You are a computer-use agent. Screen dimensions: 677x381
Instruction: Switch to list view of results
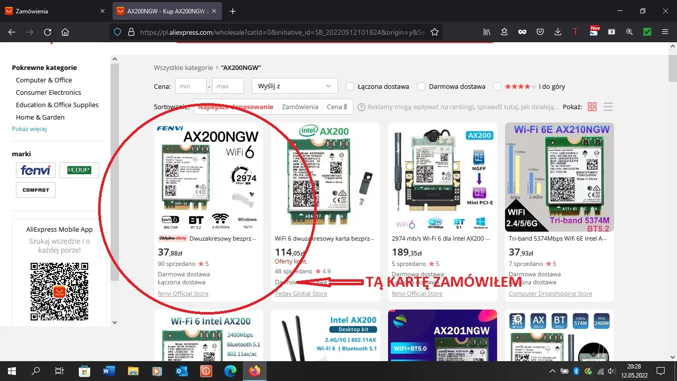pos(608,107)
